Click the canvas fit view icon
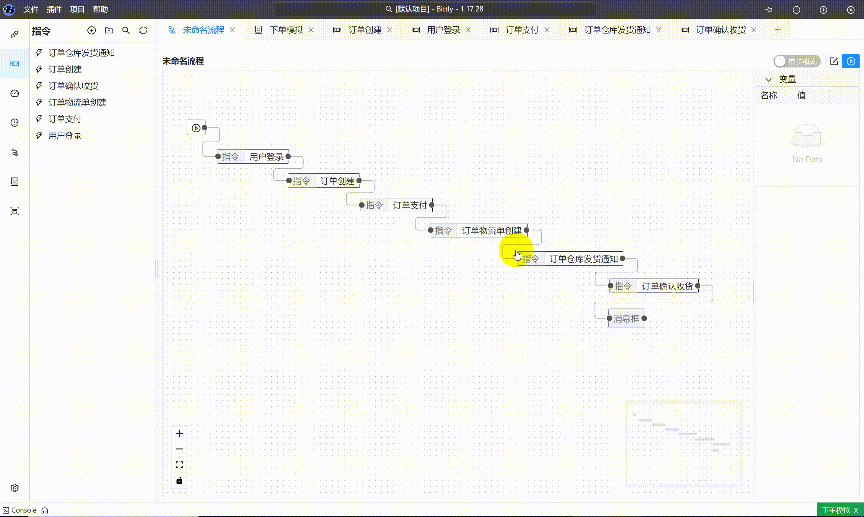Screen dimensions: 864x517 click(x=179, y=465)
